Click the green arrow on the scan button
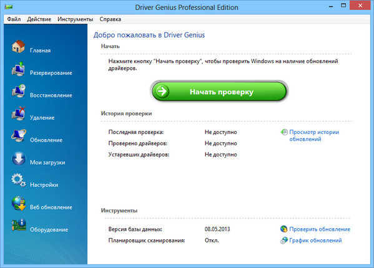 pyautogui.click(x=162, y=91)
